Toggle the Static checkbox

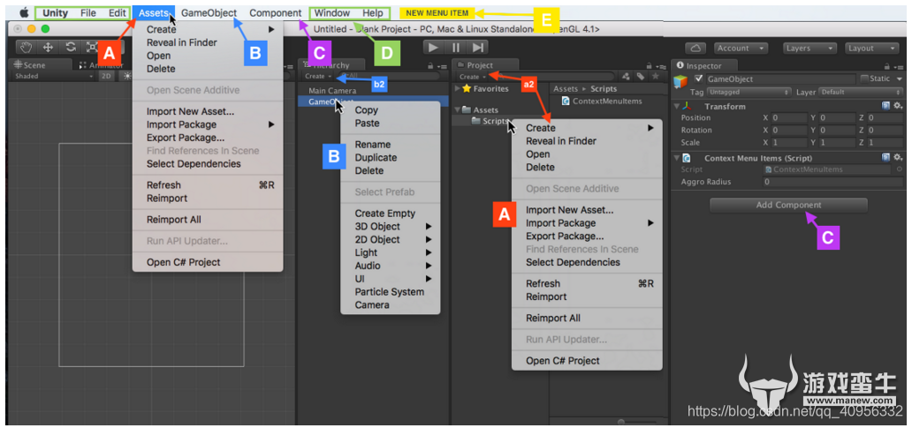(865, 79)
